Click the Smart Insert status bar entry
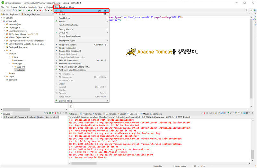 pyautogui.click(x=180, y=166)
